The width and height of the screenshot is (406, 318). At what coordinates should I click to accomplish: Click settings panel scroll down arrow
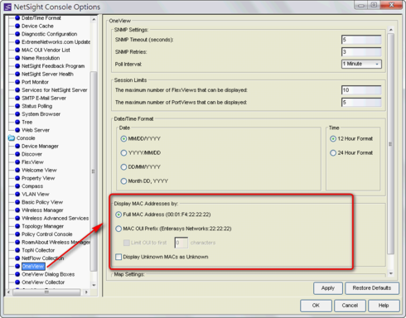click(x=391, y=273)
